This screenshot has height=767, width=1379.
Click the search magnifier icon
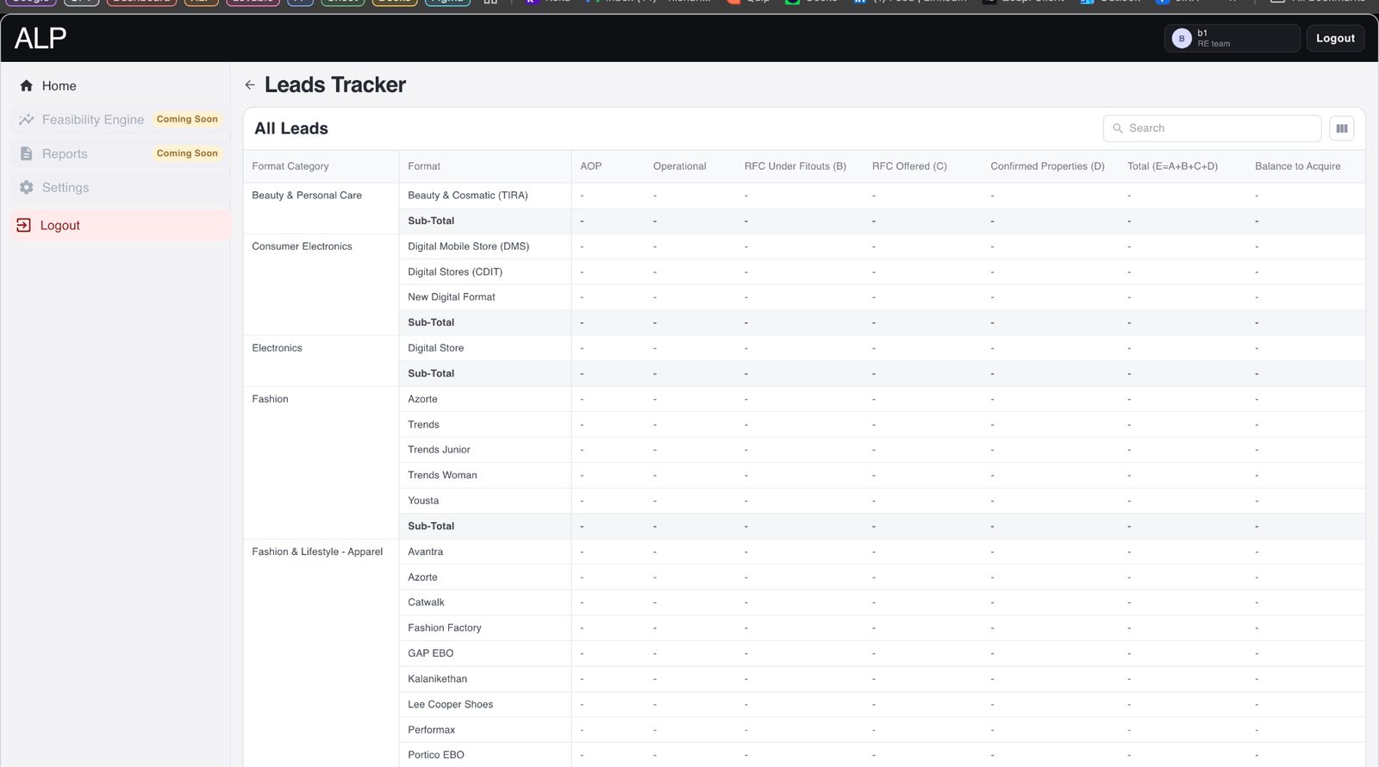tap(1118, 128)
